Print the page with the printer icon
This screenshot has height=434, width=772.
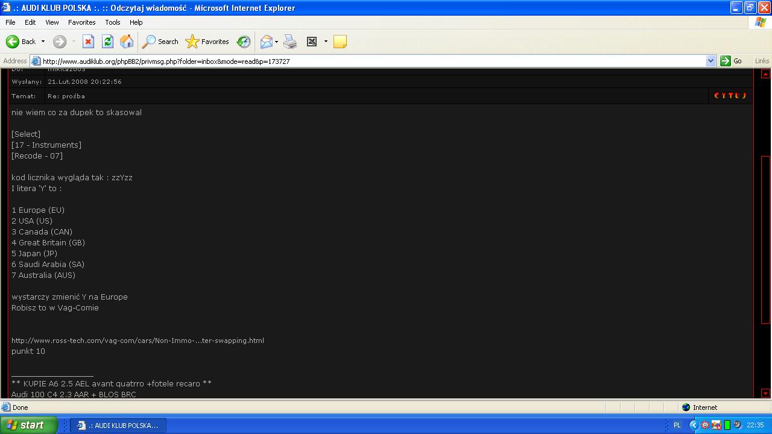tap(290, 42)
